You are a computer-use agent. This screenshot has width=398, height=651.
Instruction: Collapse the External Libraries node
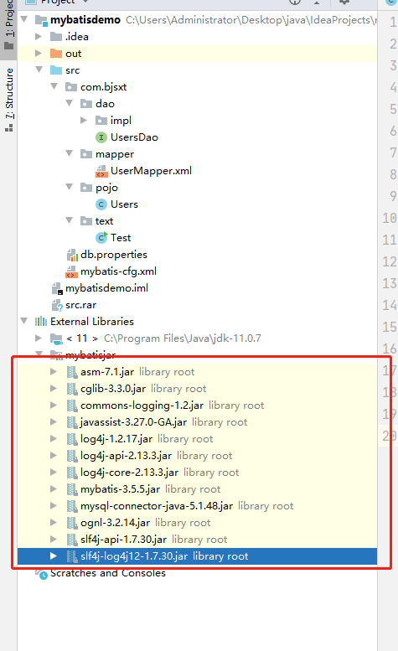tap(24, 321)
